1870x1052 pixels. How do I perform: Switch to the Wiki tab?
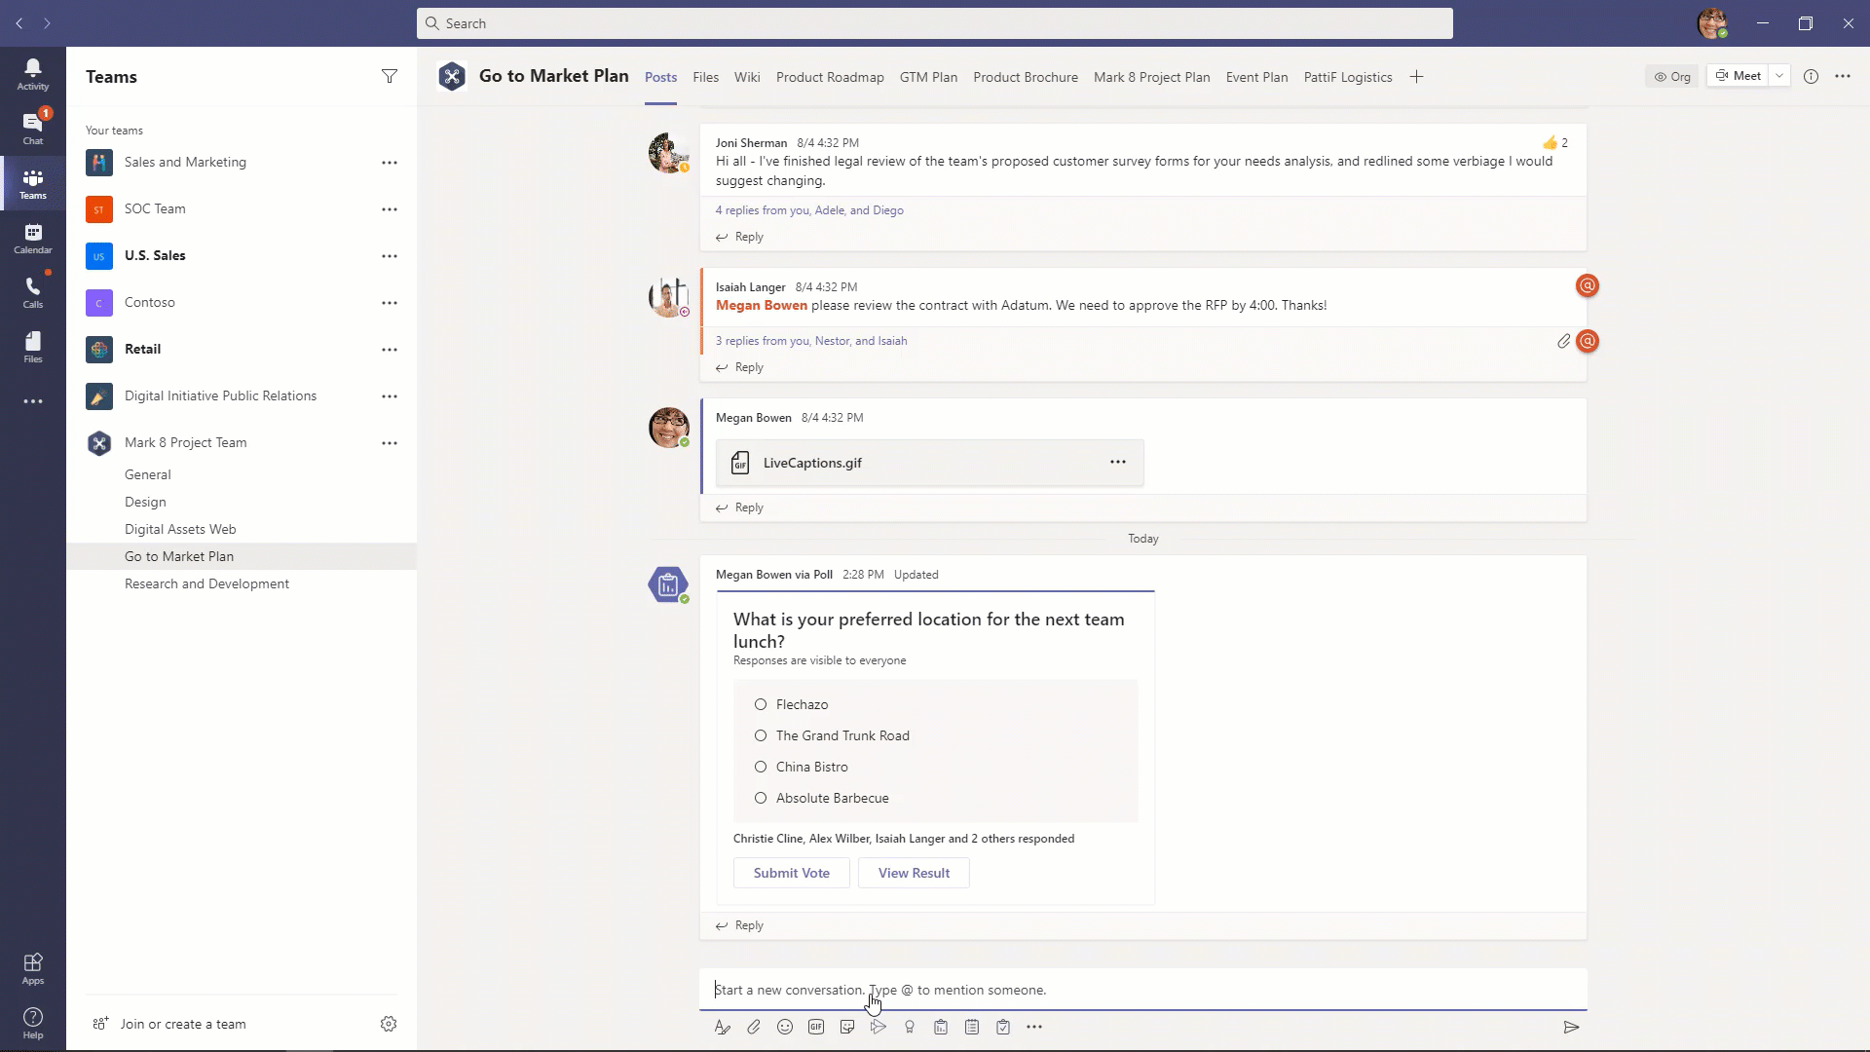(x=747, y=77)
